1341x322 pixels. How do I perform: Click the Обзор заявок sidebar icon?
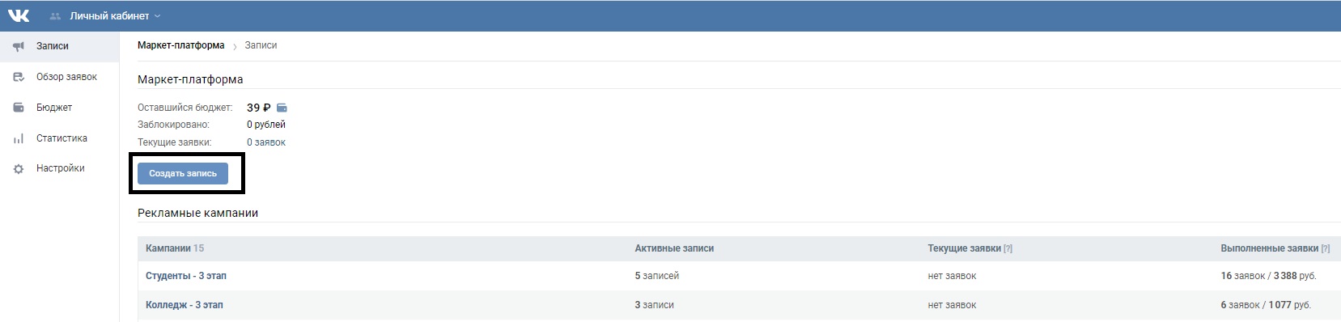pos(19,77)
